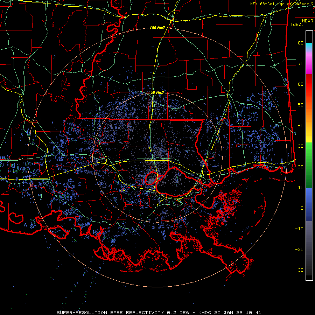
Task: Click the "60" value on the dBZ scale
Action: 301,84
